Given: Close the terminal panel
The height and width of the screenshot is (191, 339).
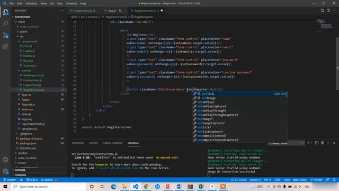Looking at the screenshot, I should [334, 143].
